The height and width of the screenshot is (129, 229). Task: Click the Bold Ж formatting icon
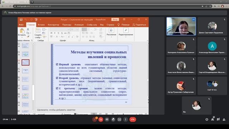51,33
